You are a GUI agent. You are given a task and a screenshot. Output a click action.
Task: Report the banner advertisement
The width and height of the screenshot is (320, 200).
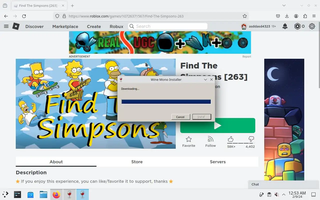point(246,56)
